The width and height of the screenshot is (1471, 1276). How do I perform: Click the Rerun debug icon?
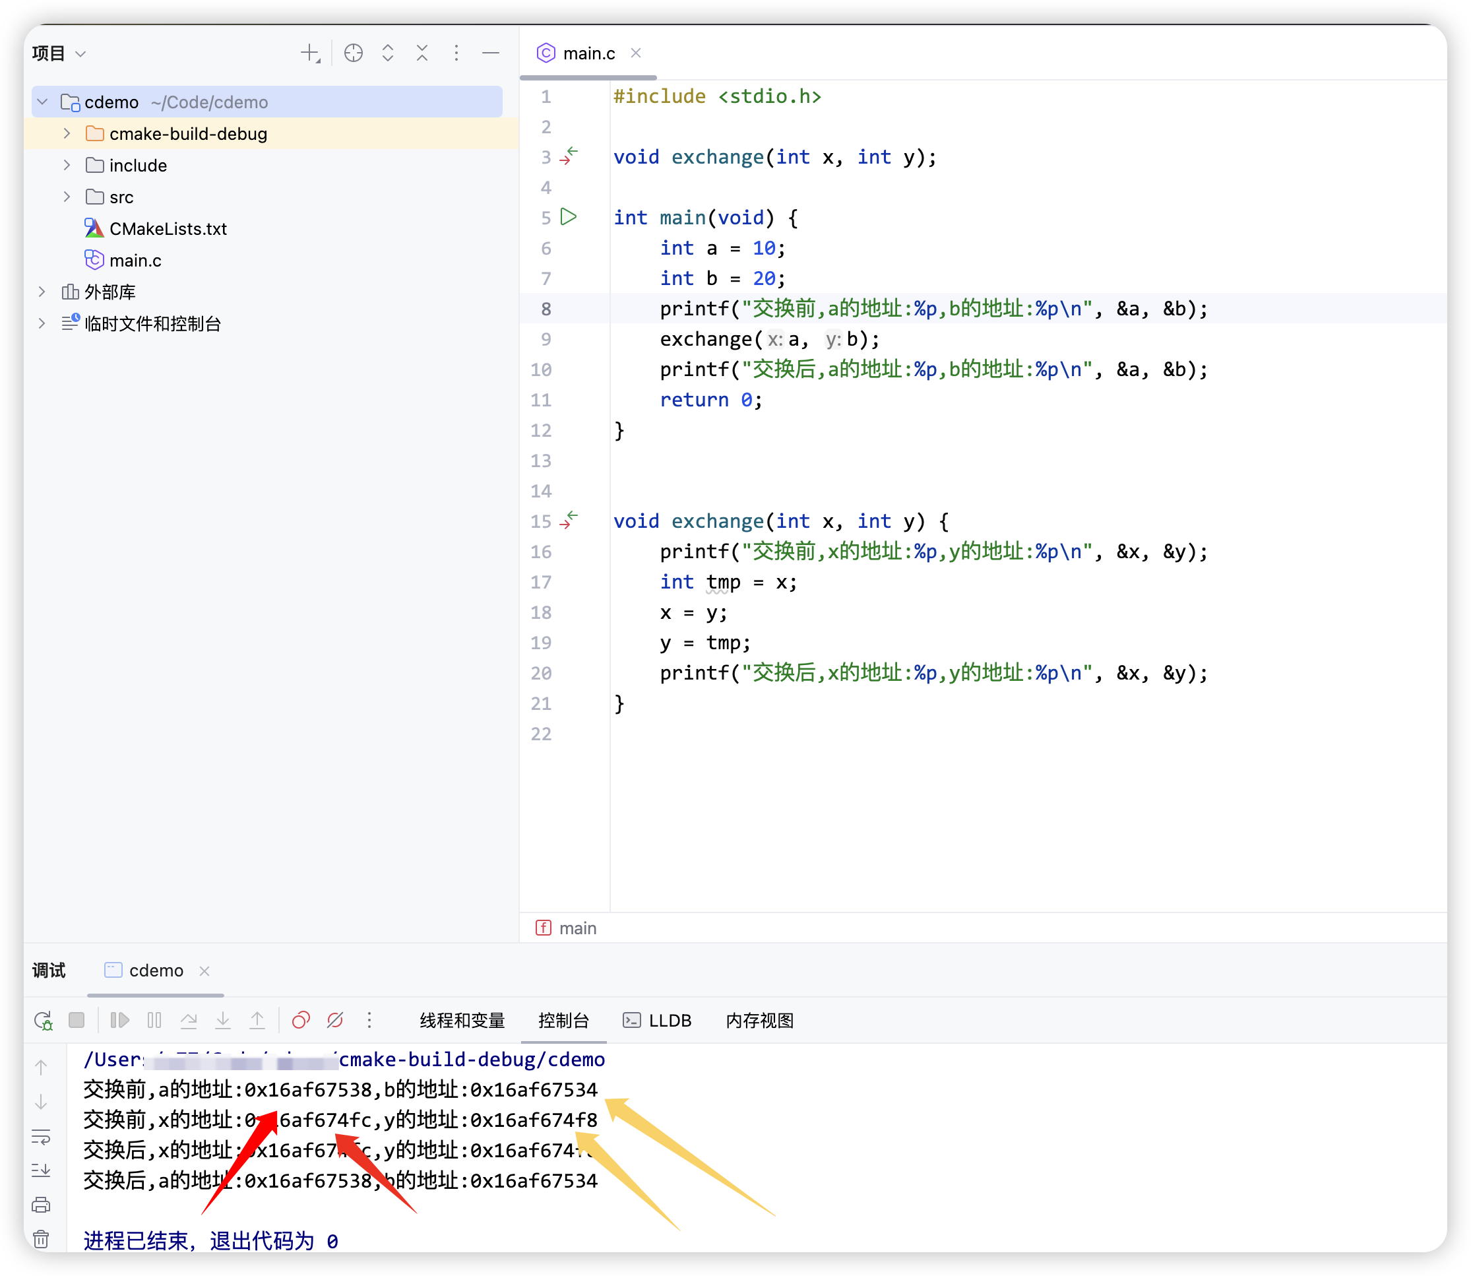tap(43, 1021)
